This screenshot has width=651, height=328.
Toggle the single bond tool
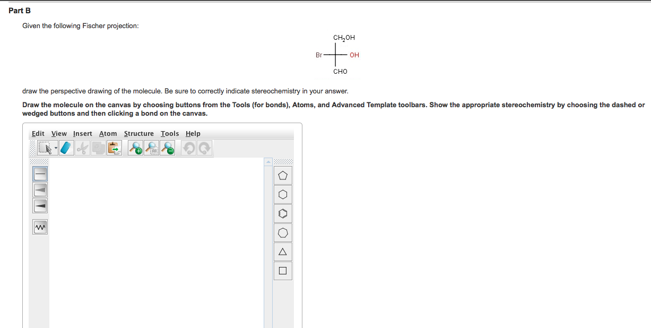point(40,174)
